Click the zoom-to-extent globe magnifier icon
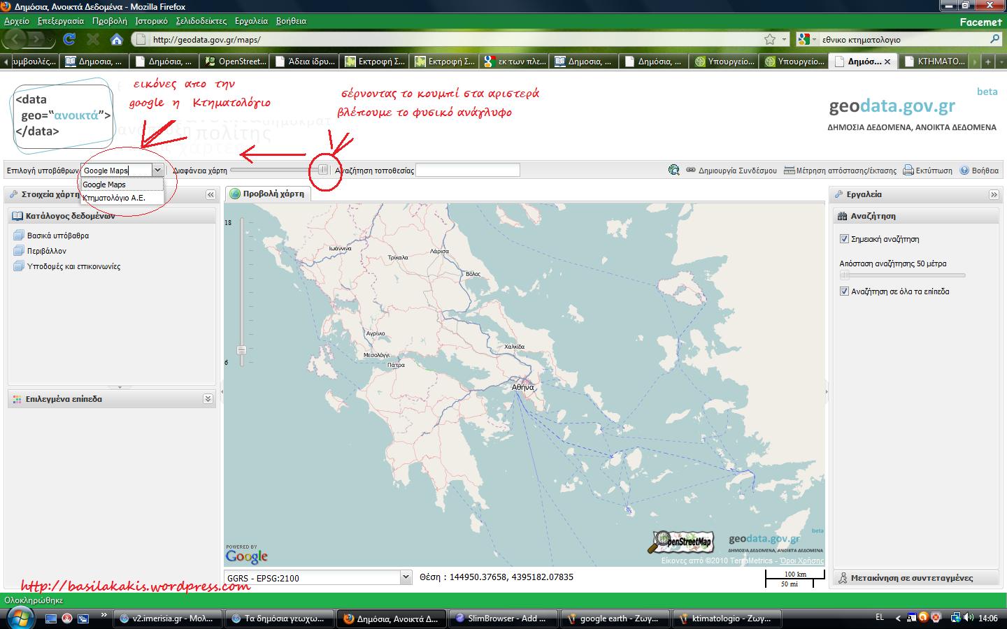Screen dimensions: 1007x629 tap(673, 170)
